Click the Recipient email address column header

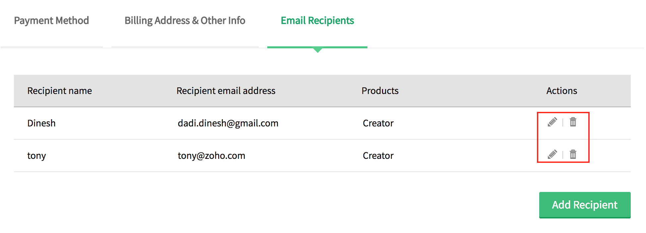click(226, 91)
